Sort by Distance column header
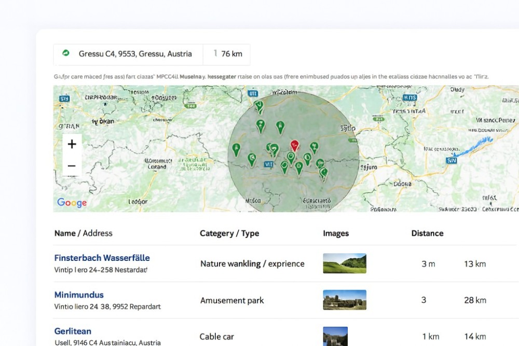 point(427,233)
